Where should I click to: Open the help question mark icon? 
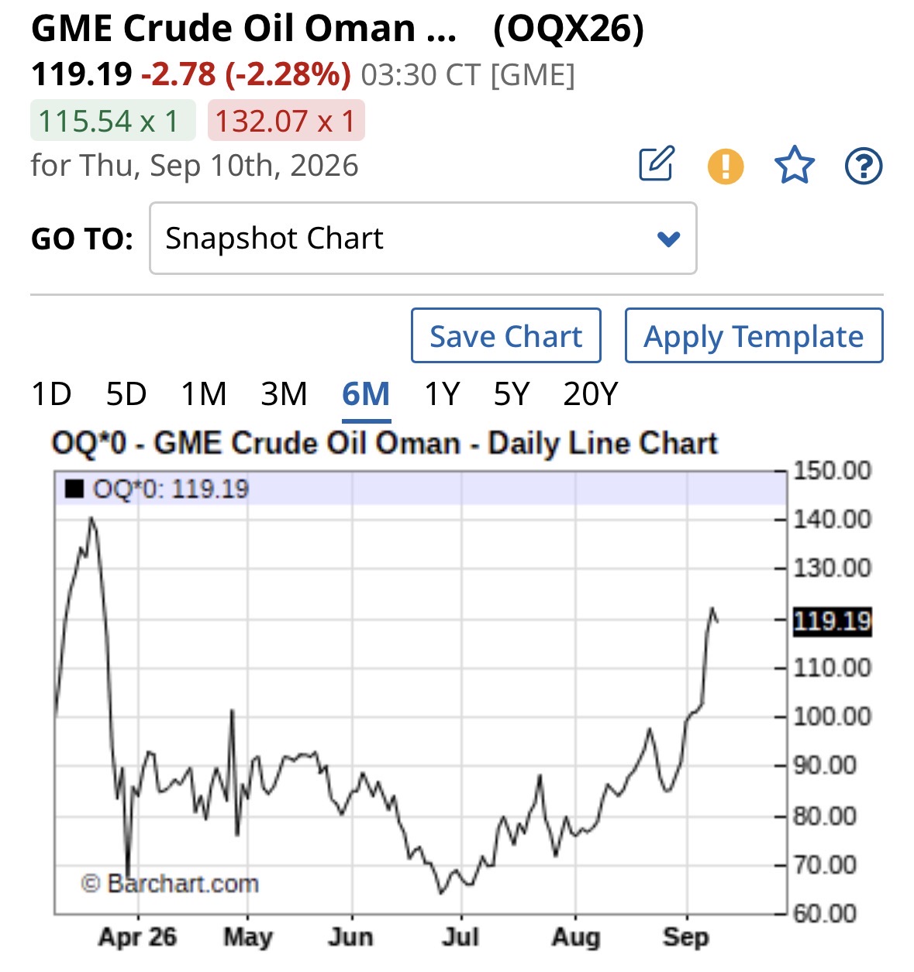pos(864,166)
